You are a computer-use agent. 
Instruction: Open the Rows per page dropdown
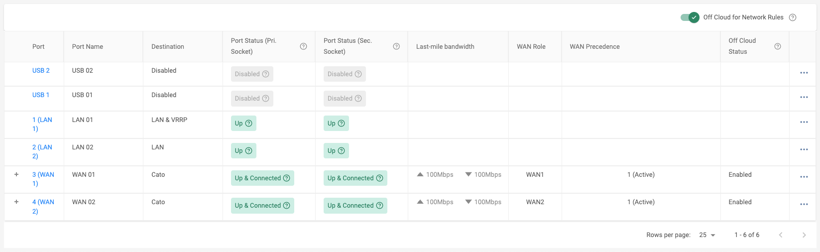(707, 235)
